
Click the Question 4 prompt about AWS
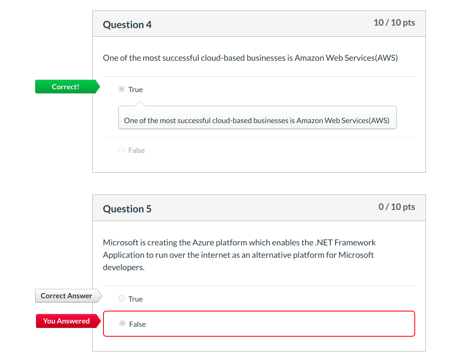[x=250, y=58]
